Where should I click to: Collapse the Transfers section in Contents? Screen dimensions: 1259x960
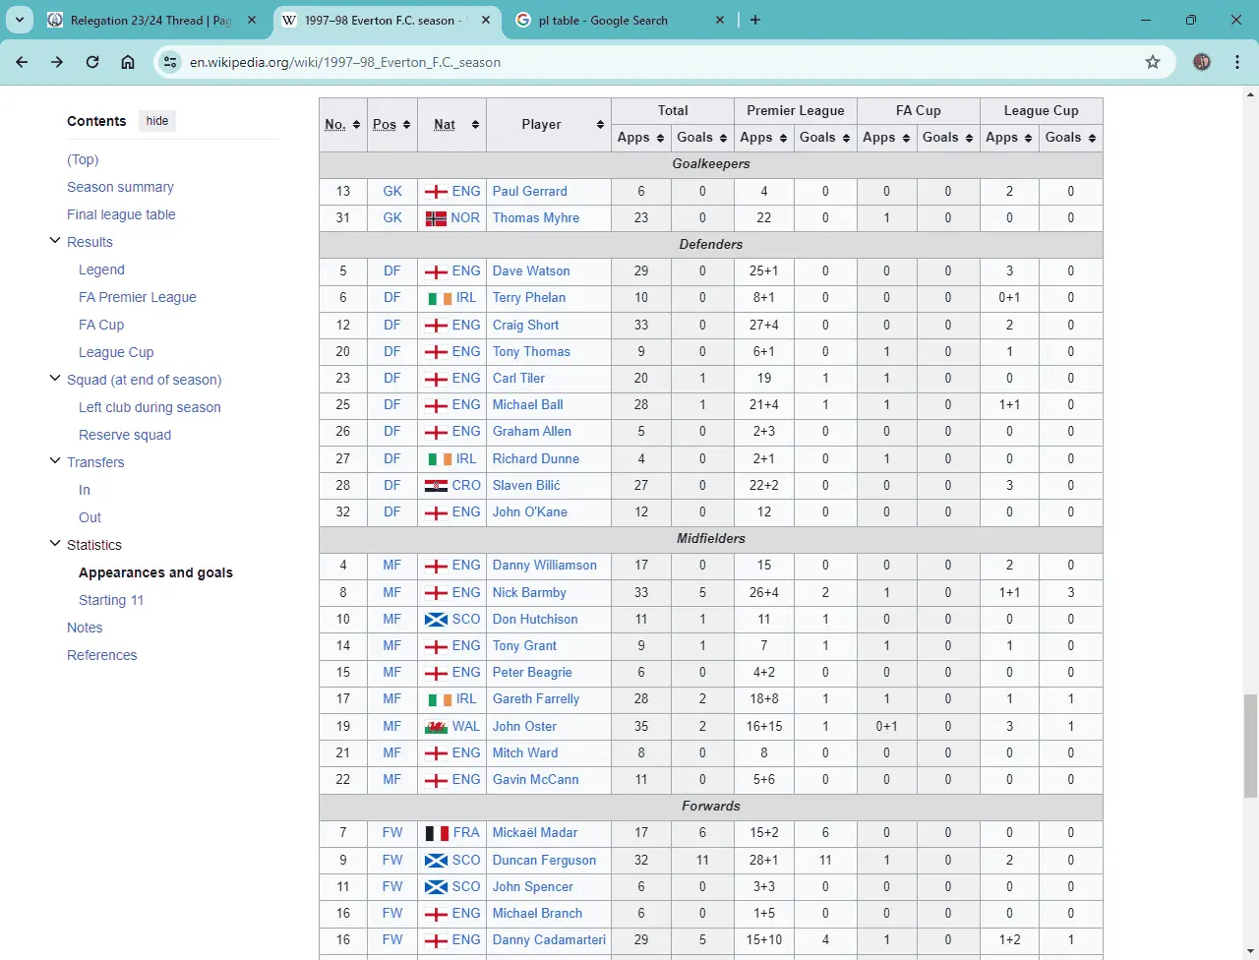[55, 461]
